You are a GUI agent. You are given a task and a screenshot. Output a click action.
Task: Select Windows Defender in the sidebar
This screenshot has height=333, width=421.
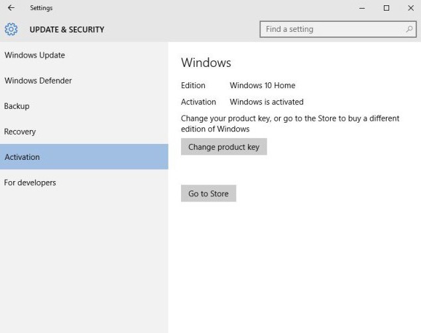coord(38,81)
